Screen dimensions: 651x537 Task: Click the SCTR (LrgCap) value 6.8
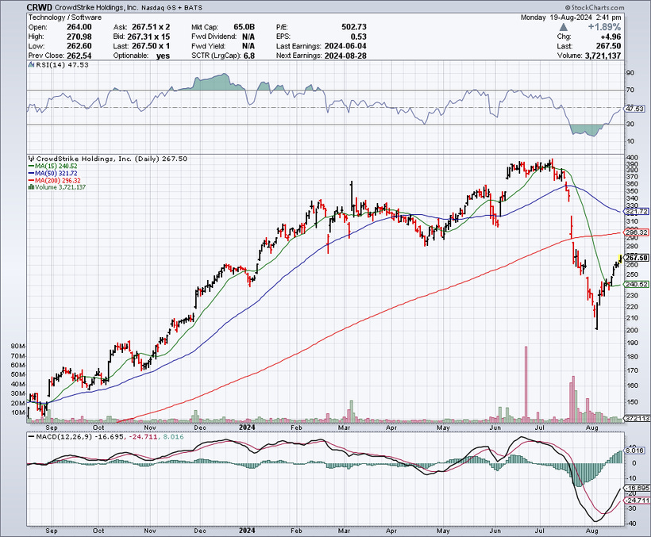(249, 56)
